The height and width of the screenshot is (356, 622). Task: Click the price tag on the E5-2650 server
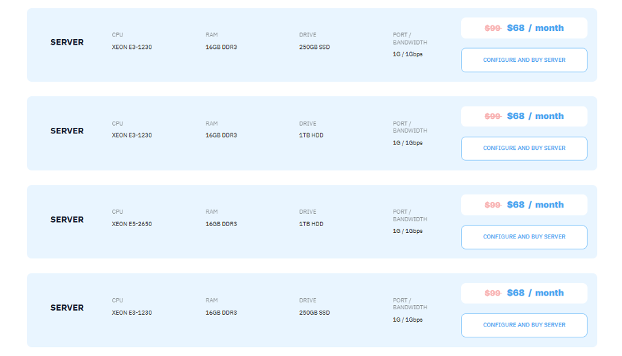[x=535, y=205]
